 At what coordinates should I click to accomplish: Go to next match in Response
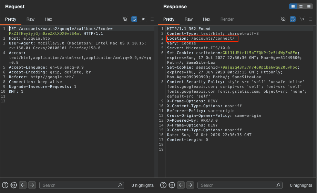[190, 185]
